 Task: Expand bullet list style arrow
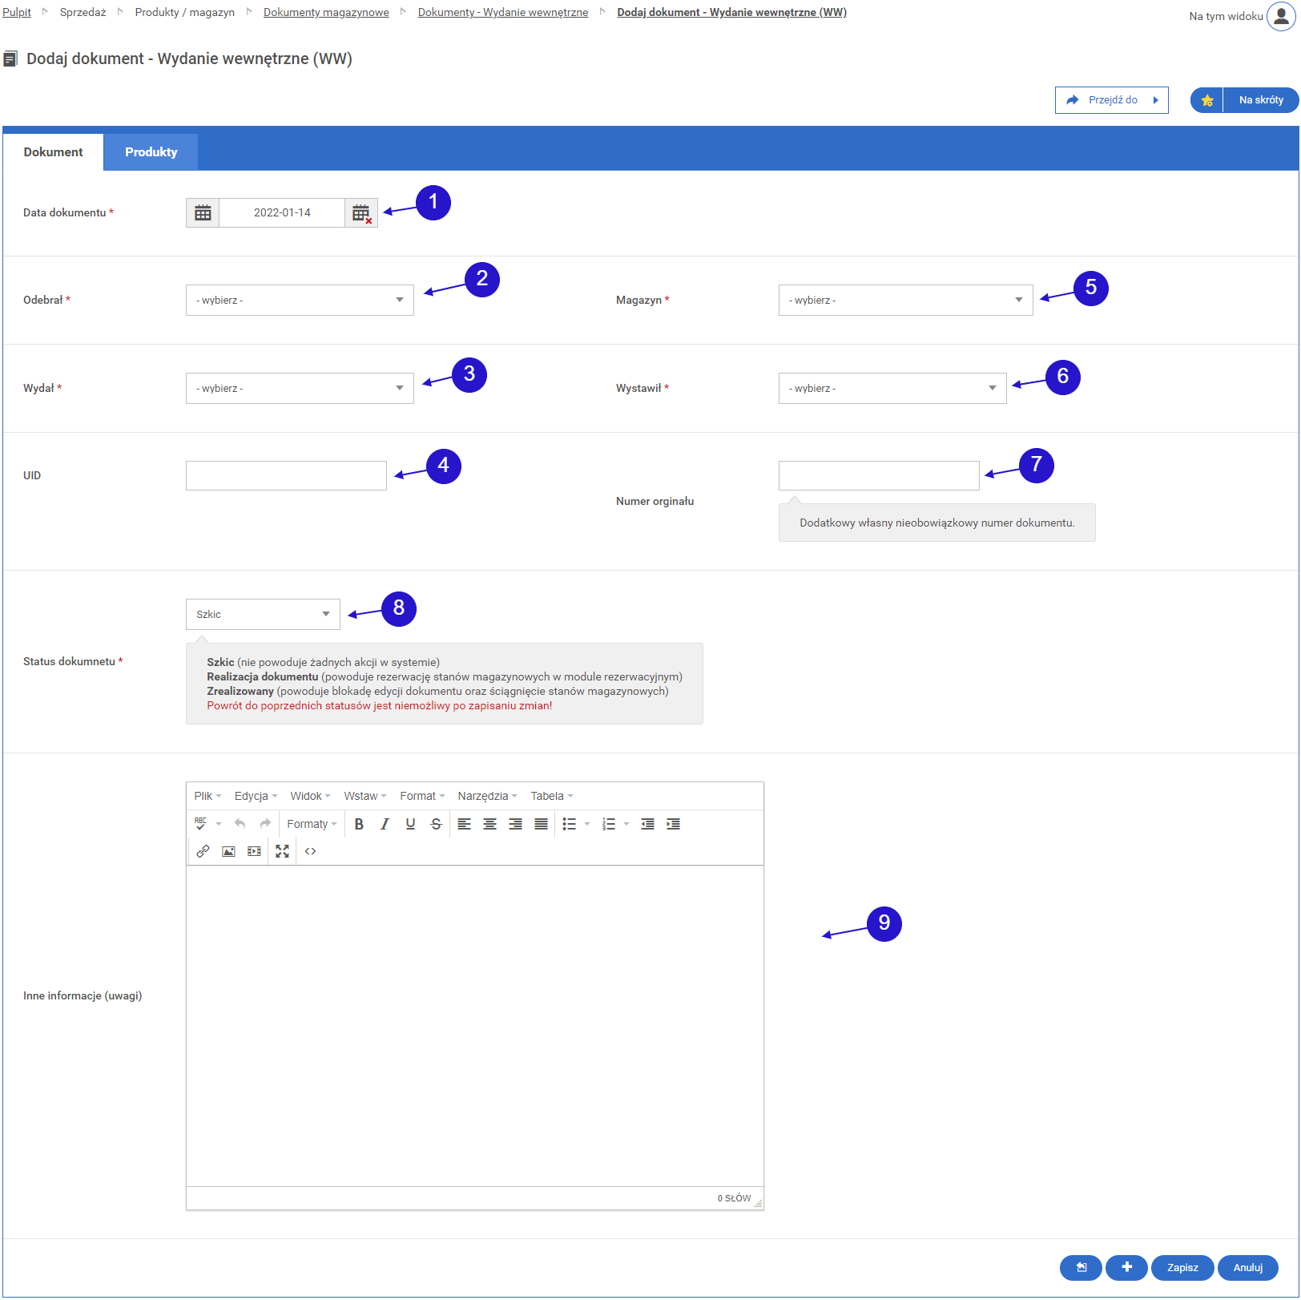tap(587, 824)
